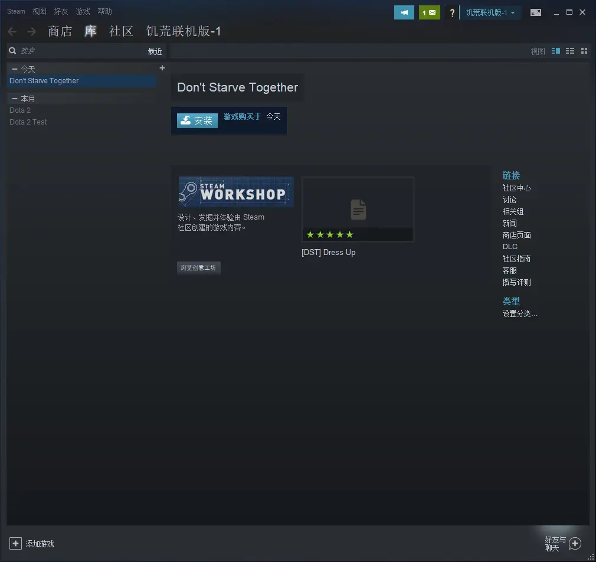Click the window resize grip corner
This screenshot has width=596, height=562.
tap(591, 557)
